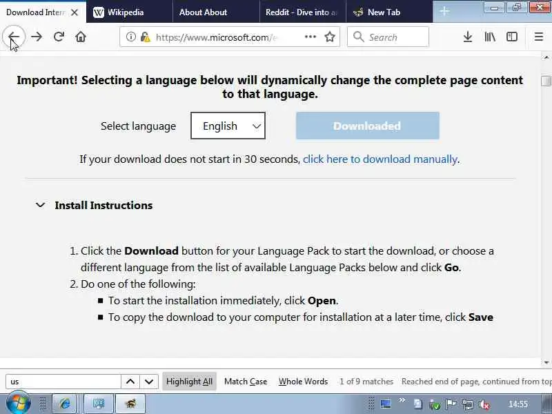Screen dimensions: 552x414
Task: Click the padlock with warning icon
Action: click(x=145, y=37)
